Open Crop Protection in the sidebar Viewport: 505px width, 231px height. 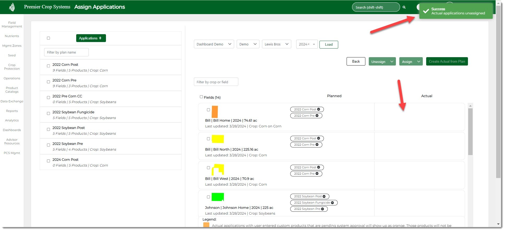[12, 67]
